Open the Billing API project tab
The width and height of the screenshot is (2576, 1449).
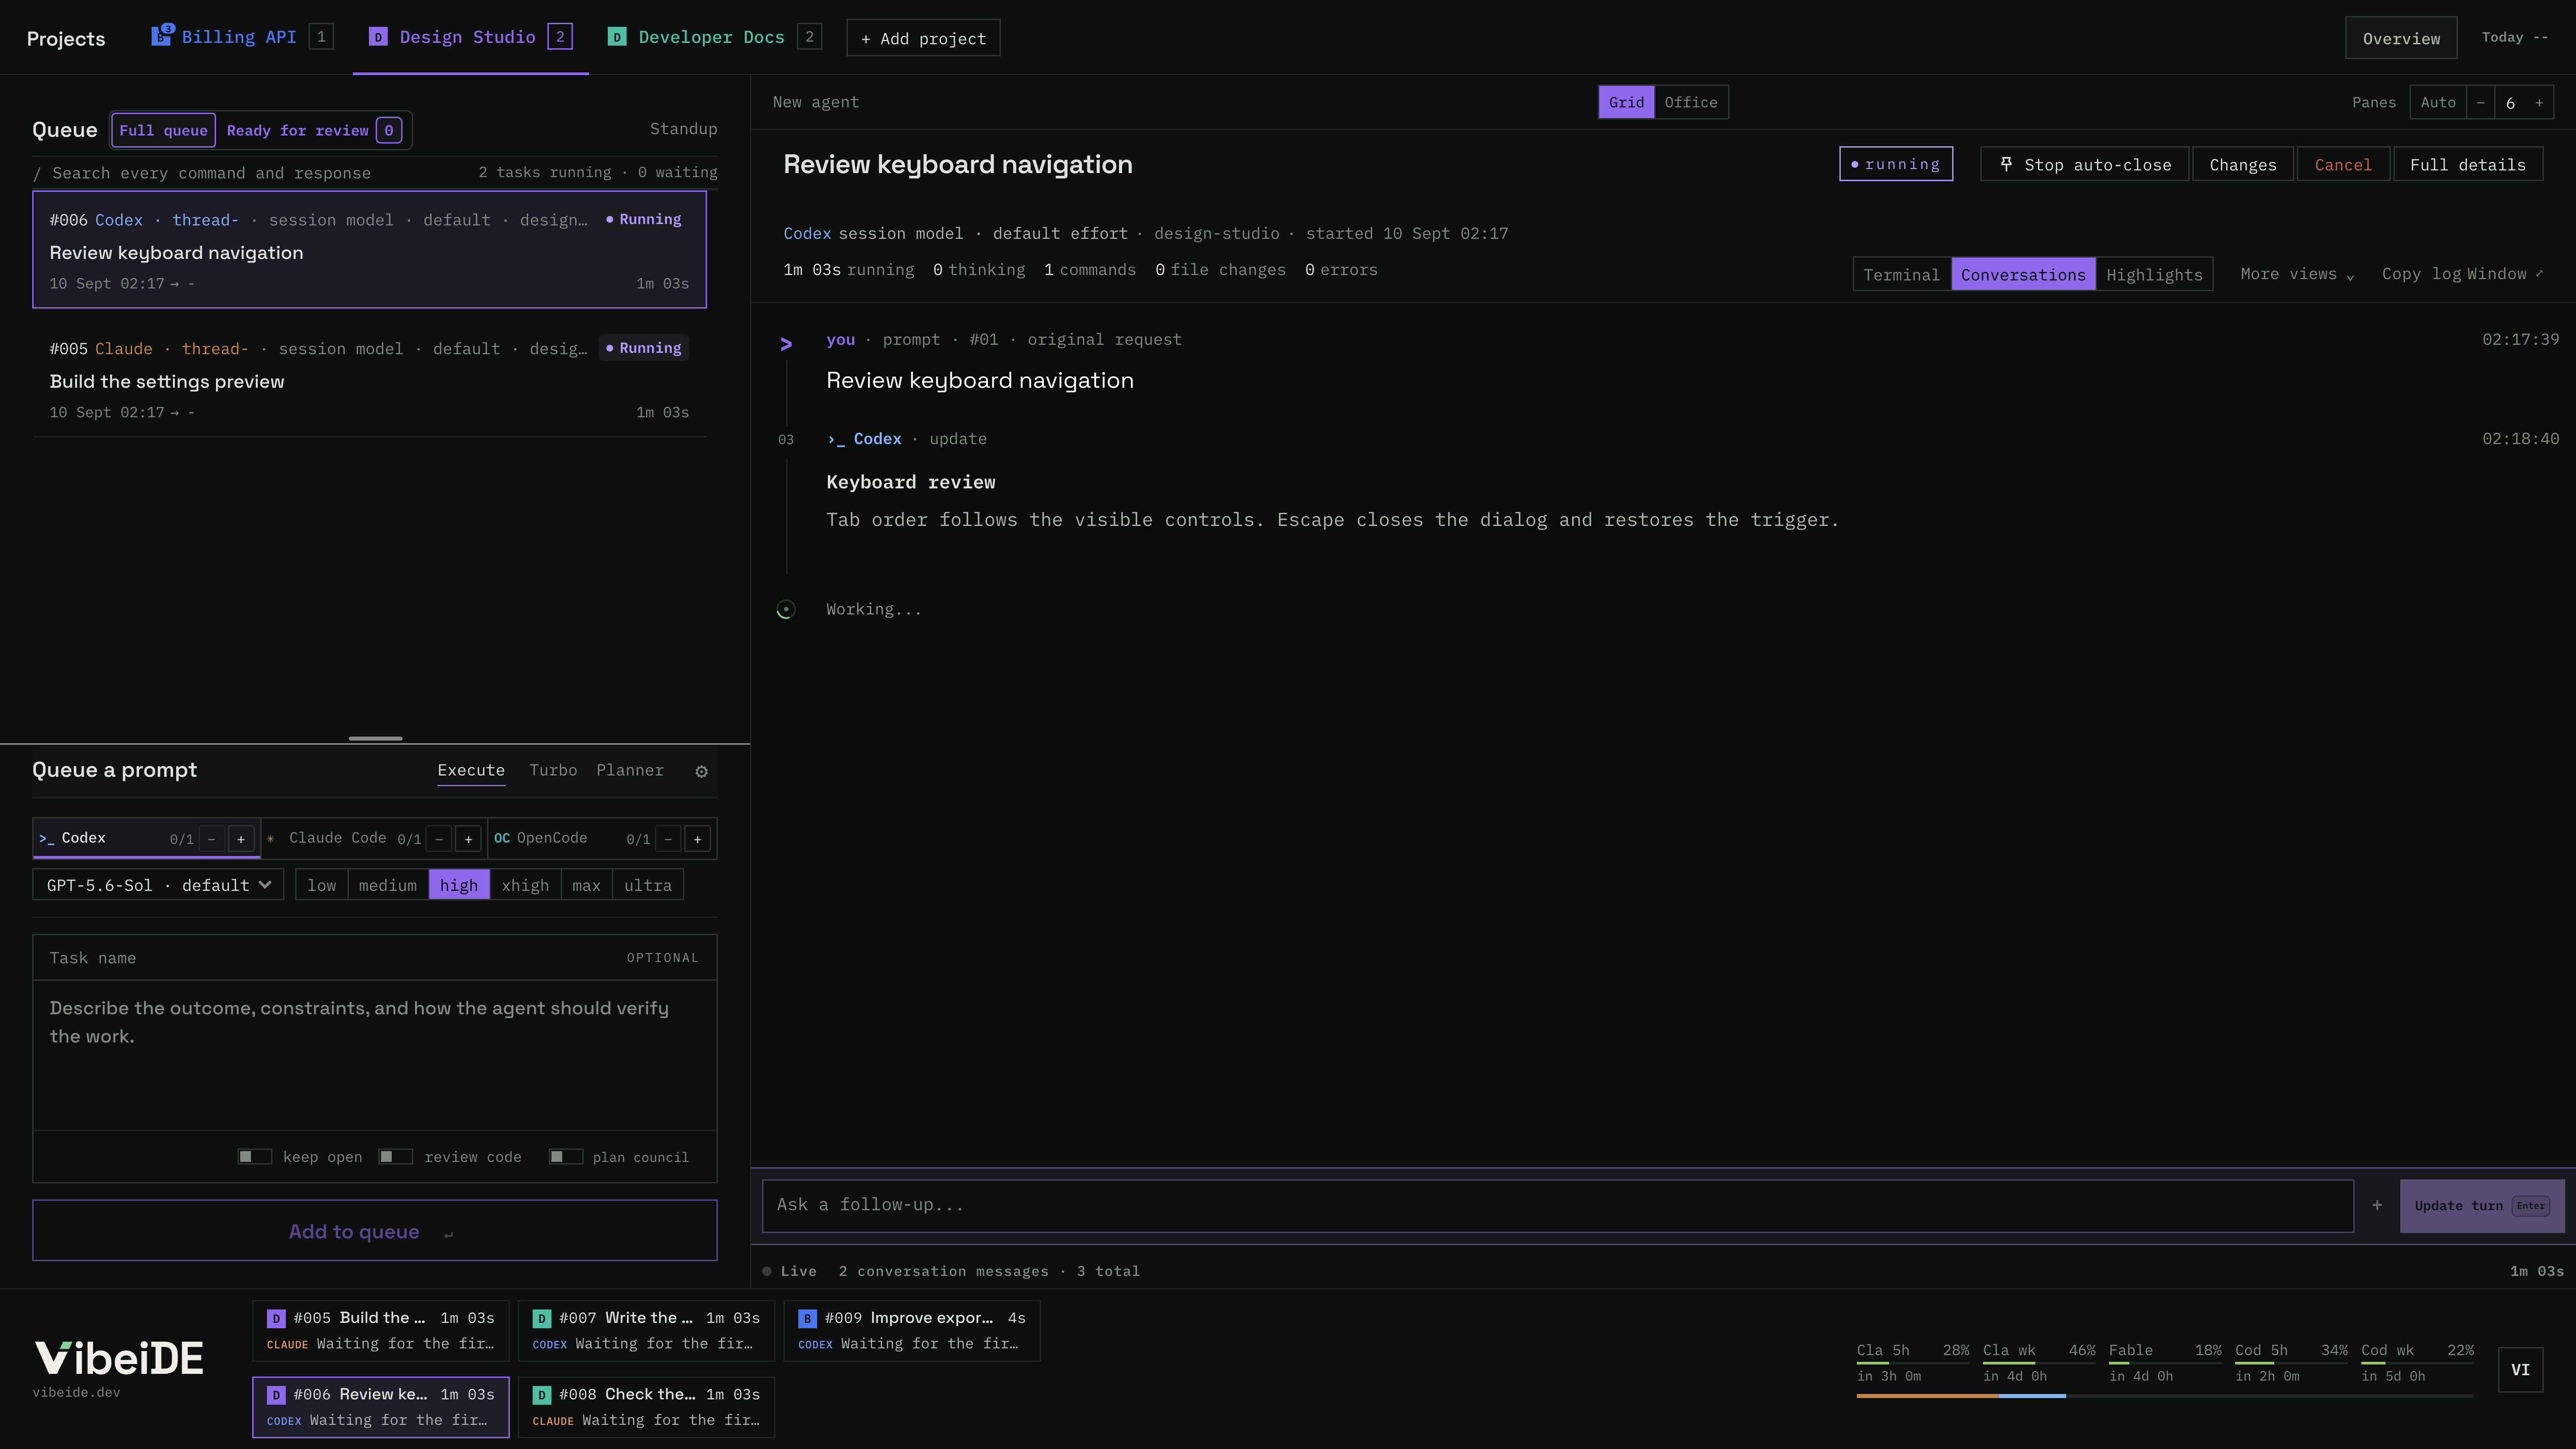(x=241, y=37)
